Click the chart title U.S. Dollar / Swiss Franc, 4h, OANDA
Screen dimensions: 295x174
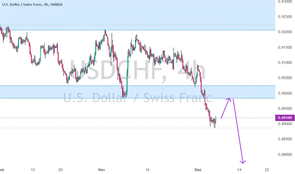(x=32, y=4)
